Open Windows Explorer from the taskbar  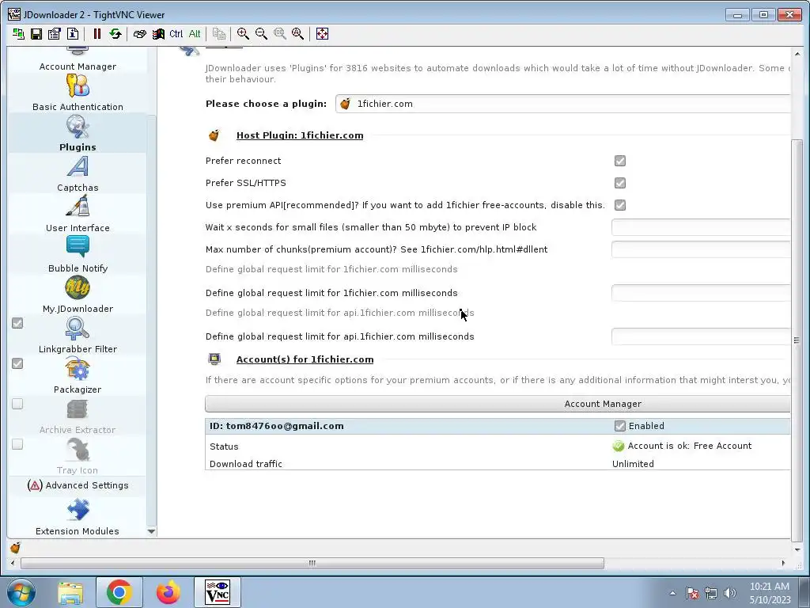click(x=70, y=592)
